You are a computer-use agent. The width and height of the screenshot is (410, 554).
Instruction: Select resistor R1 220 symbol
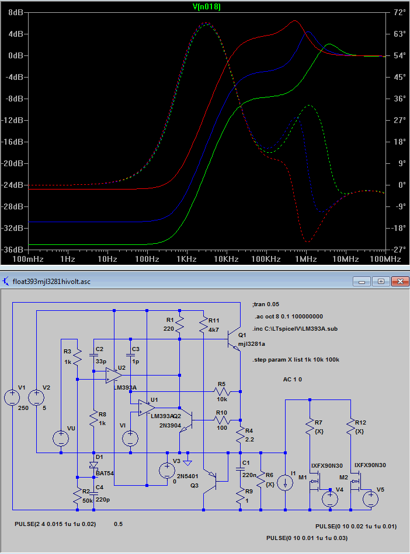coord(179,324)
